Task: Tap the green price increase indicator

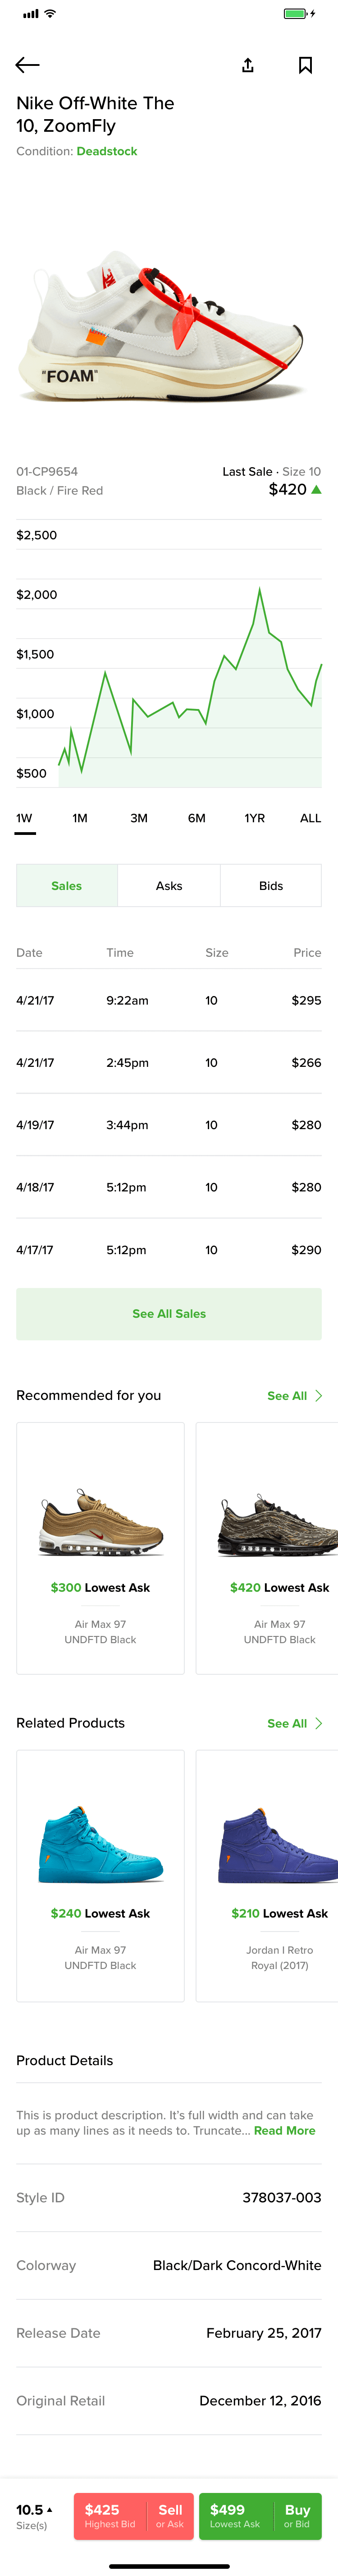Action: point(316,490)
